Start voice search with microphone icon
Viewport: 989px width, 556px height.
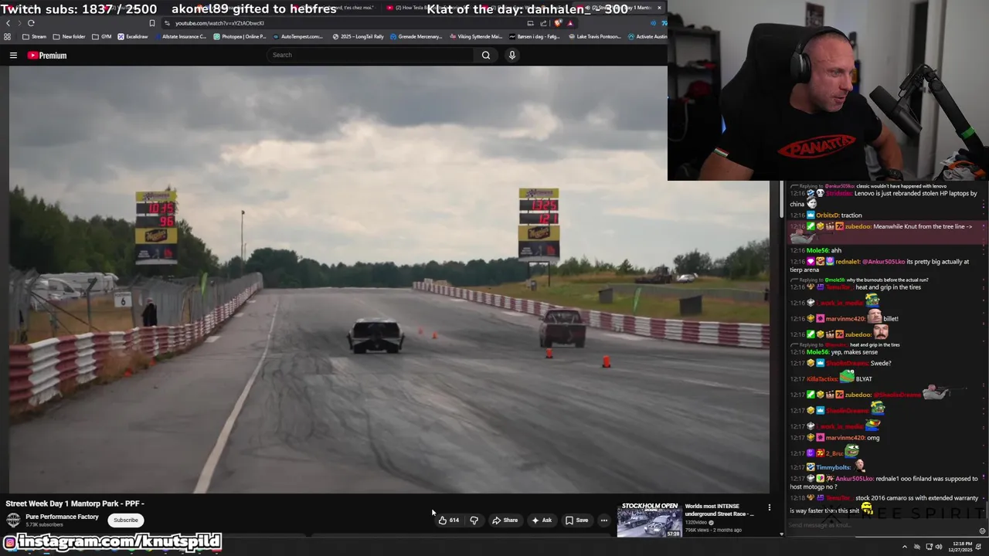pos(511,55)
